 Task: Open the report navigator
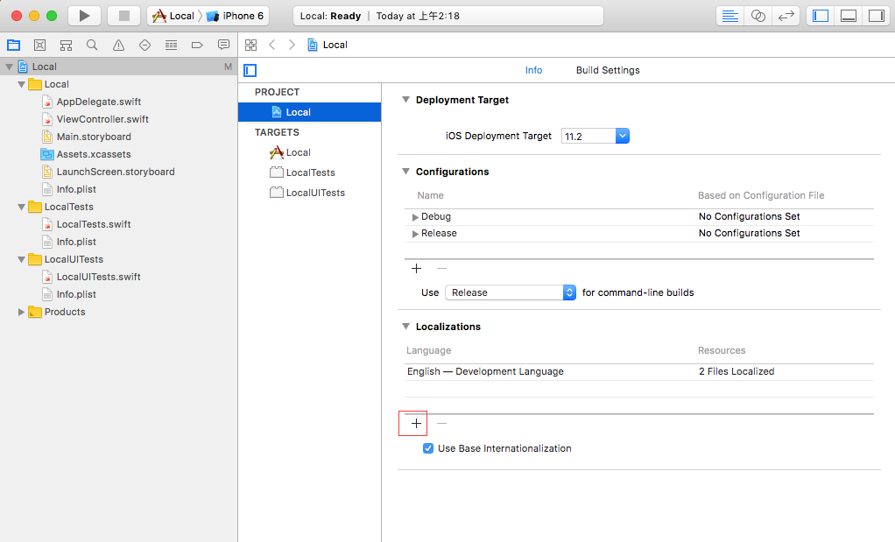click(x=224, y=45)
